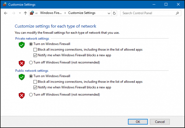Open recent locations dropdown arrow
Screen dimensions: 185x128
20,13
